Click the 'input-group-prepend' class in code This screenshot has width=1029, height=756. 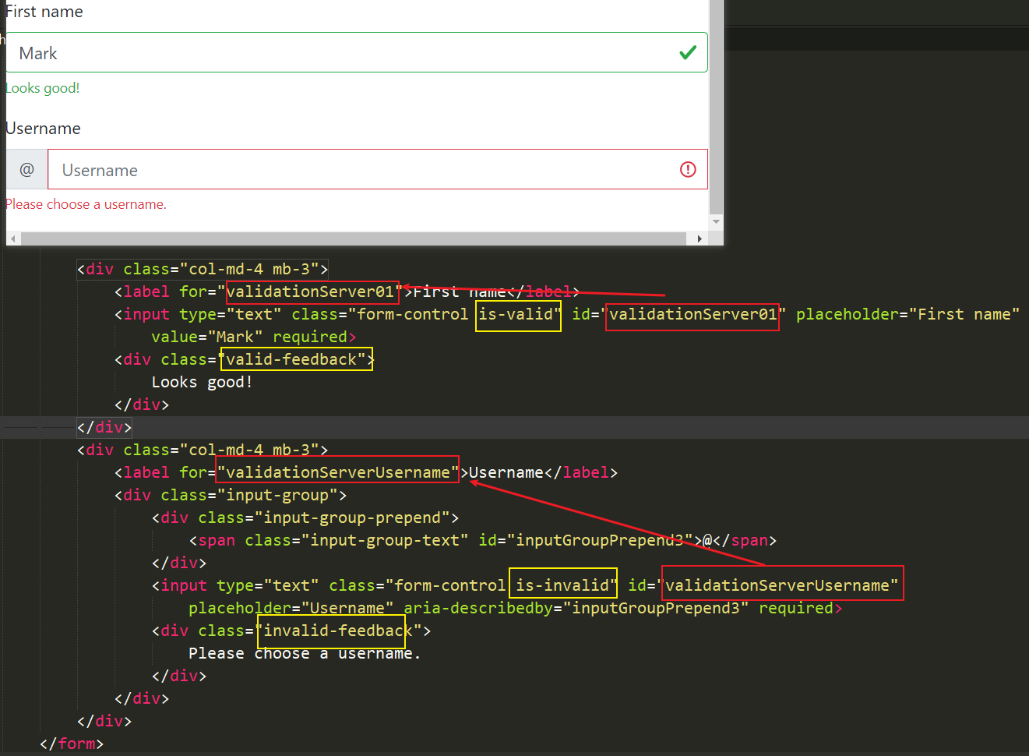point(352,518)
